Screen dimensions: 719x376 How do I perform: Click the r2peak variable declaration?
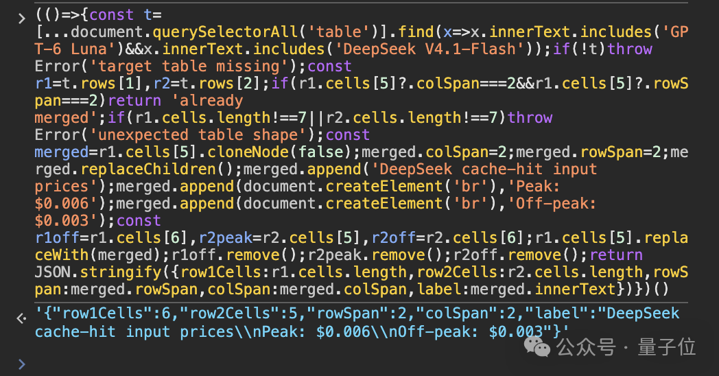point(225,238)
